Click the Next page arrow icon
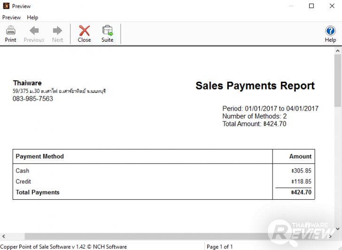The image size is (342, 250). [57, 30]
